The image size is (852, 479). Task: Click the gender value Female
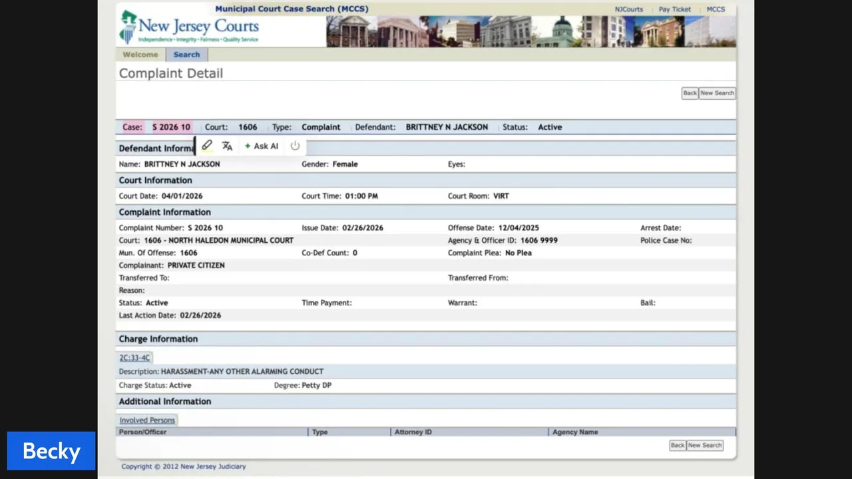pos(345,164)
